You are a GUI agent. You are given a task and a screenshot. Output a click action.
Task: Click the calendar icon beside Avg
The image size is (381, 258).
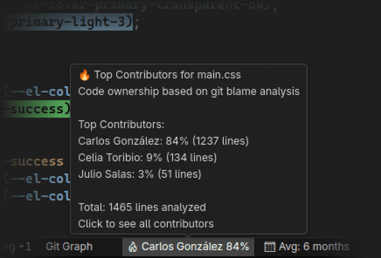tap(270, 247)
